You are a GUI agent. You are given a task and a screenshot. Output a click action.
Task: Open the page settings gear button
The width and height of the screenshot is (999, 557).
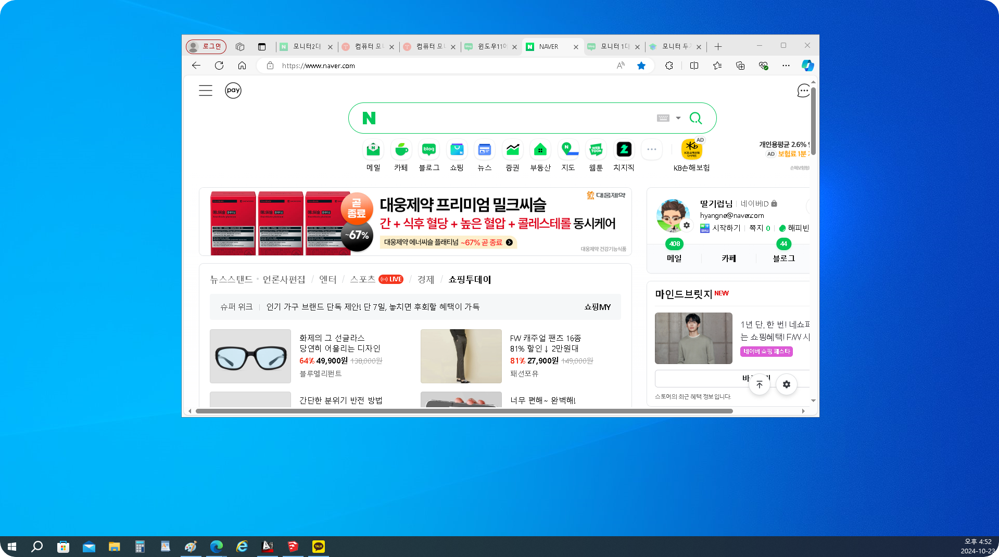tap(787, 384)
